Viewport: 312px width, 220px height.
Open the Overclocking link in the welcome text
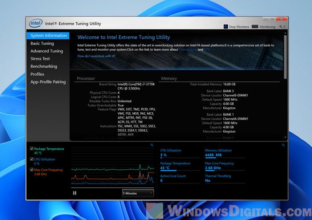coord(188,49)
